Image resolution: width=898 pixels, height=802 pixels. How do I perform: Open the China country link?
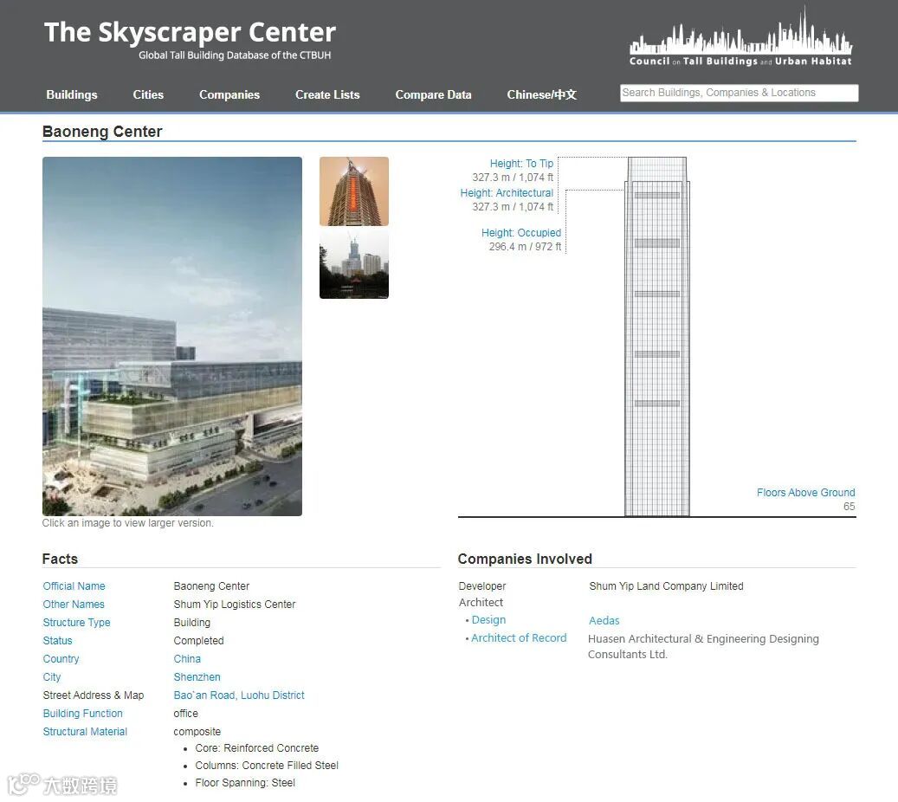click(x=187, y=659)
